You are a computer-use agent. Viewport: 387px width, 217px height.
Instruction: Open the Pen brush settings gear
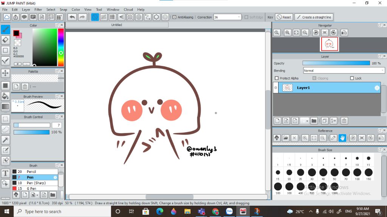coord(55,177)
